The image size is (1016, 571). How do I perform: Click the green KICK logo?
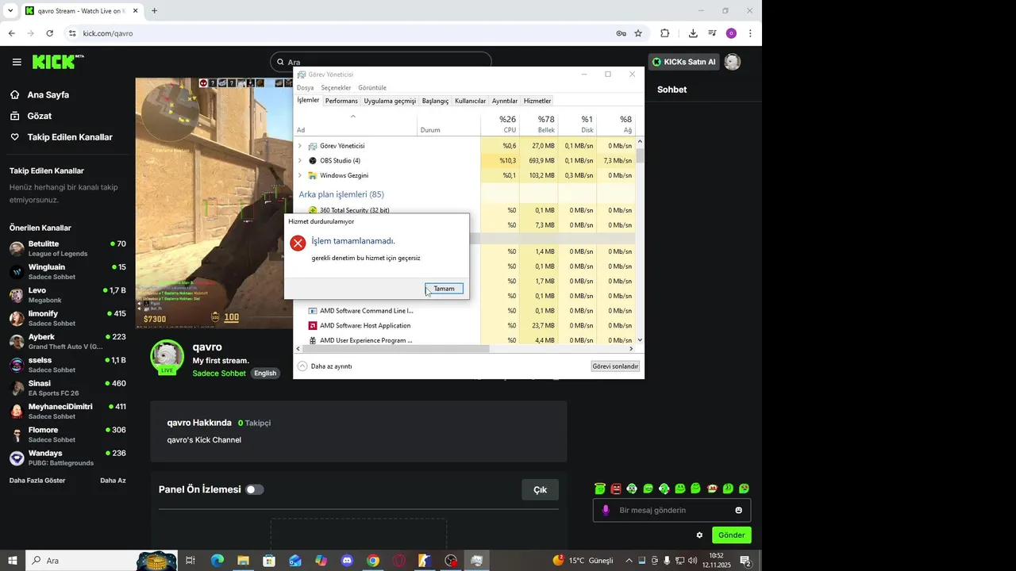coord(57,62)
